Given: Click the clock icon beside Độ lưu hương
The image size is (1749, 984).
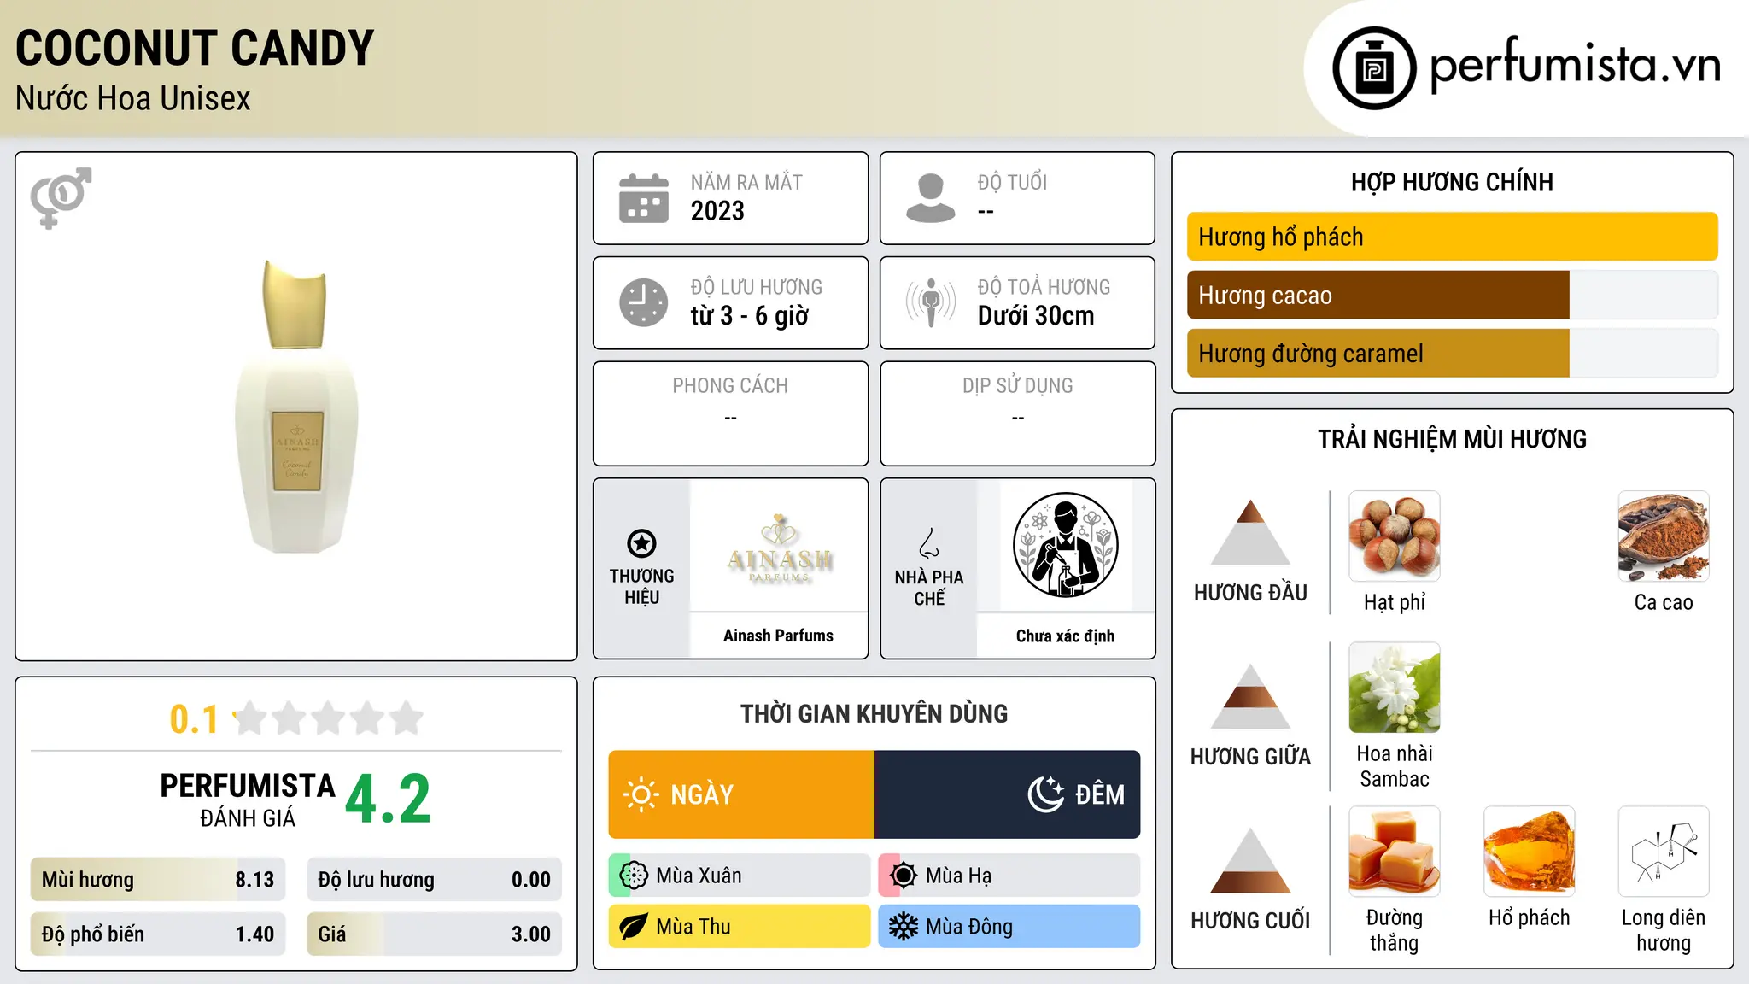Looking at the screenshot, I should click(x=644, y=302).
